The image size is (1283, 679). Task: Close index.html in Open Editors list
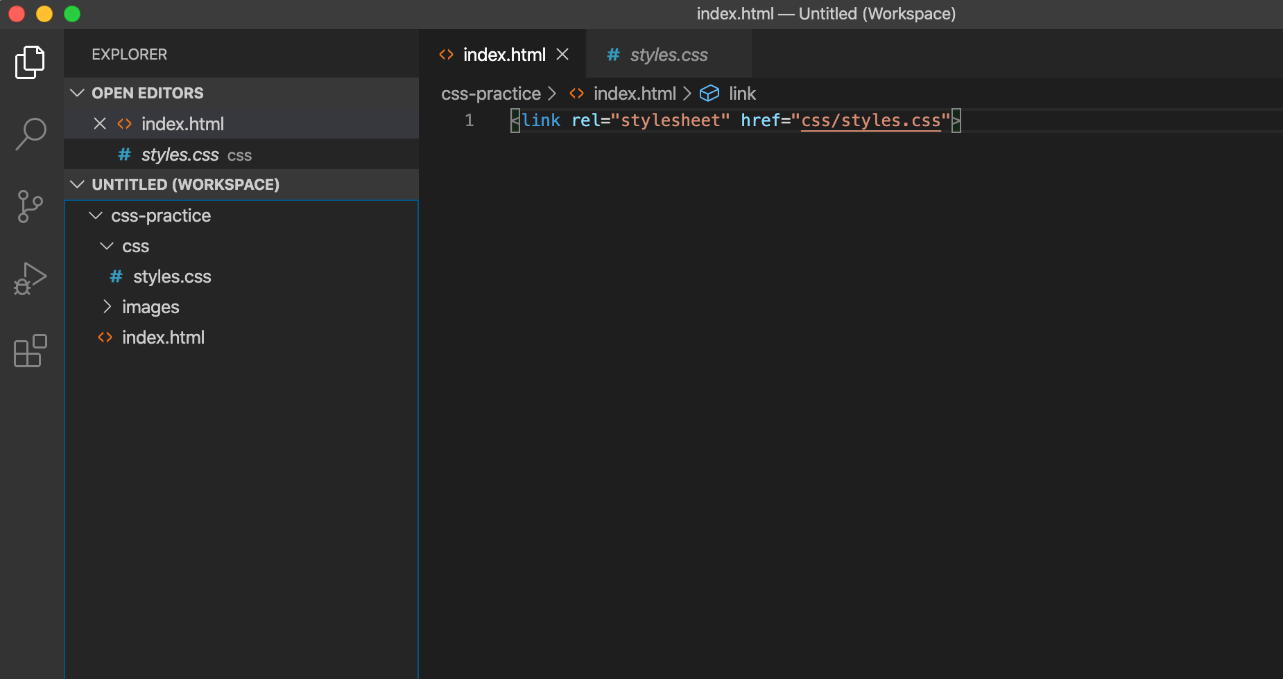100,123
